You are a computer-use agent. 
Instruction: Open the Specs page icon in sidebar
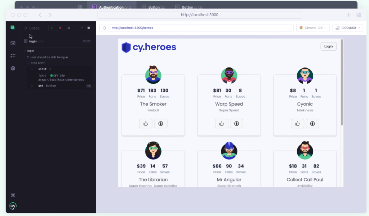pyautogui.click(x=13, y=43)
